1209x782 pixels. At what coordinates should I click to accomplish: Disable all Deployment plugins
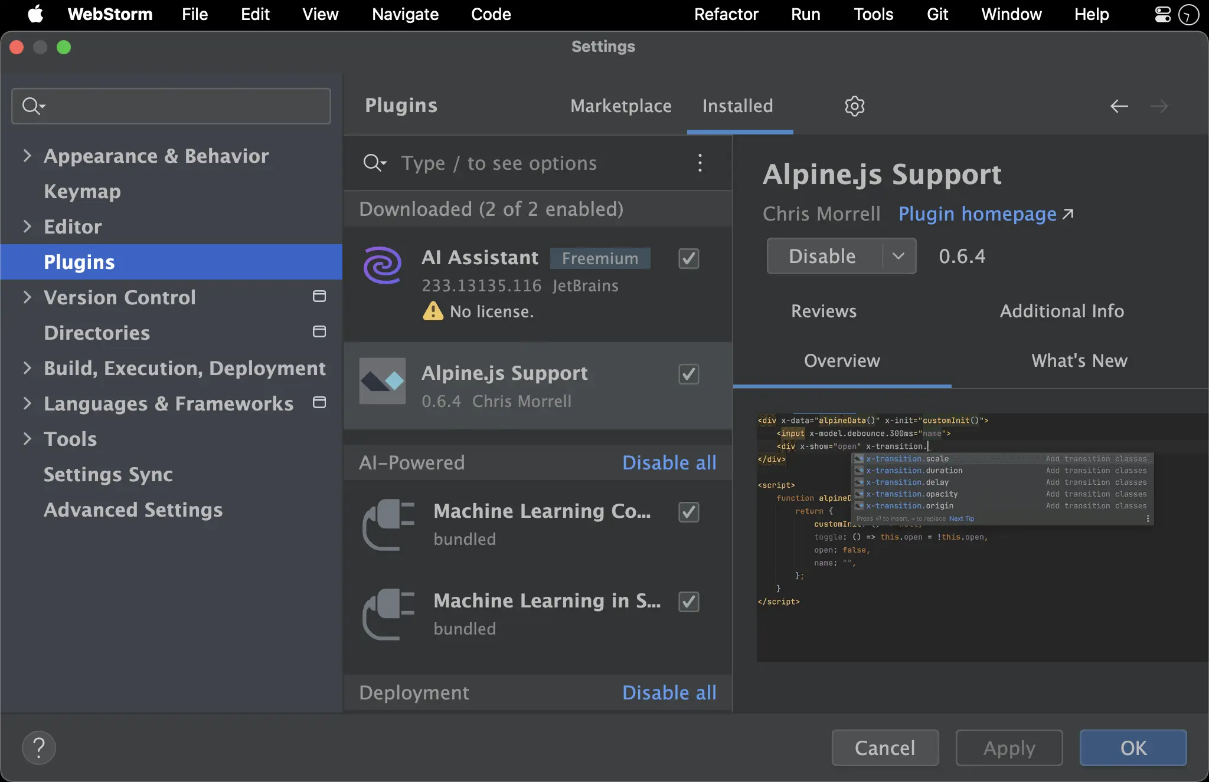click(669, 692)
